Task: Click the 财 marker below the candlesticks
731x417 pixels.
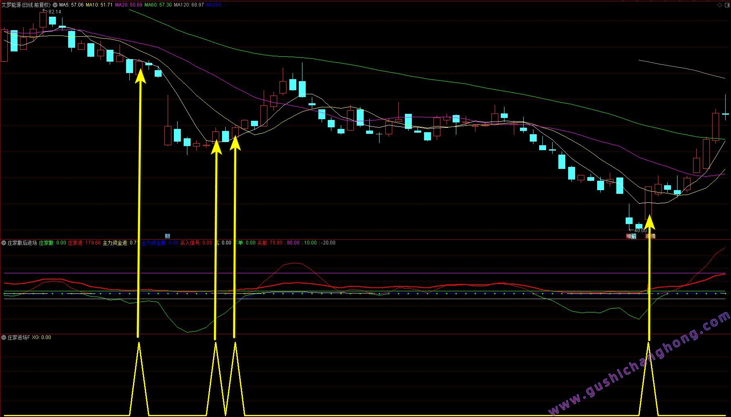Action: click(167, 236)
